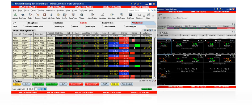Click the red Down 0.02* button

(92, 84)
